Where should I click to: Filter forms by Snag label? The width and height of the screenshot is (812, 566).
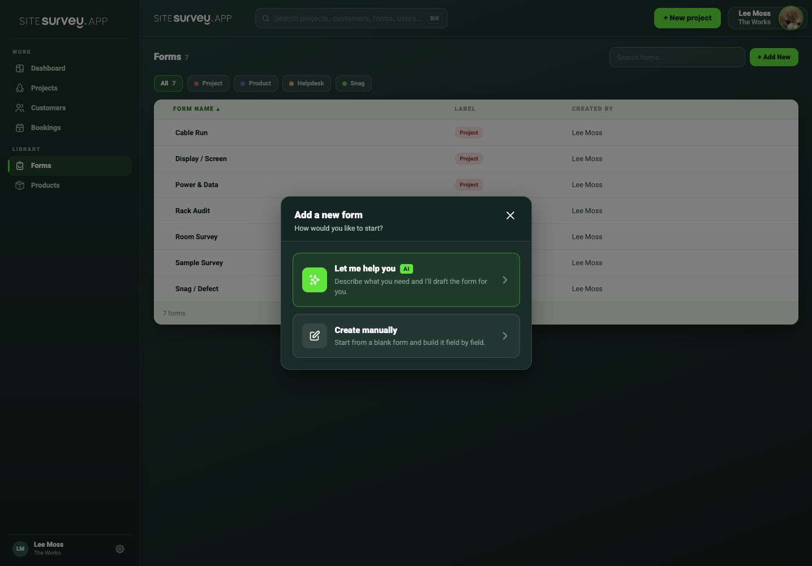(354, 83)
